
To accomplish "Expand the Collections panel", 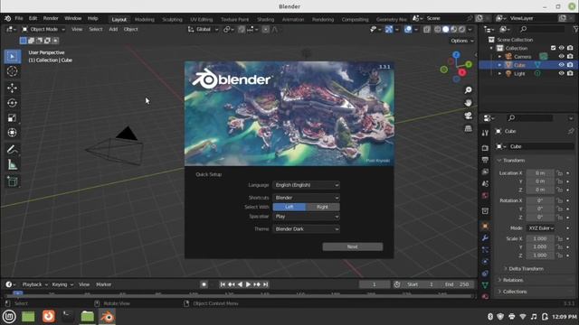I will tap(515, 292).
